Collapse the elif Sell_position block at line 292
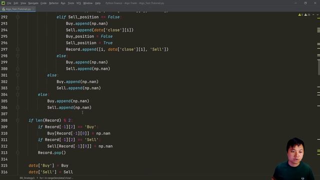The height and width of the screenshot is (180, 320). pos(18,17)
